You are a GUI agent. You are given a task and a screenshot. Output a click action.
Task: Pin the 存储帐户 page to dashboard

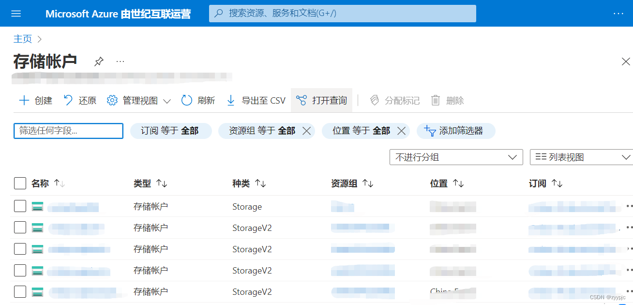coord(99,61)
